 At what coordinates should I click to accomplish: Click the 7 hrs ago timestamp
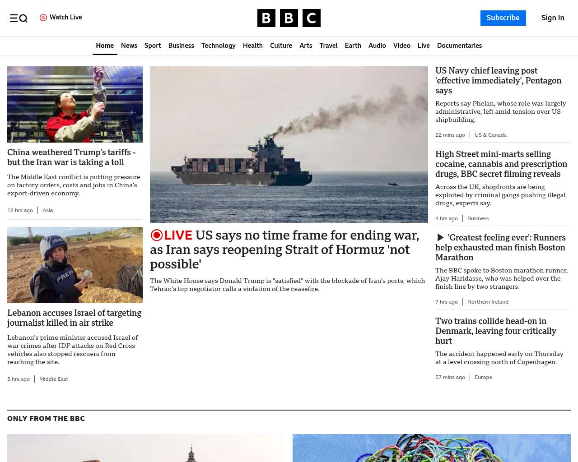tap(447, 302)
